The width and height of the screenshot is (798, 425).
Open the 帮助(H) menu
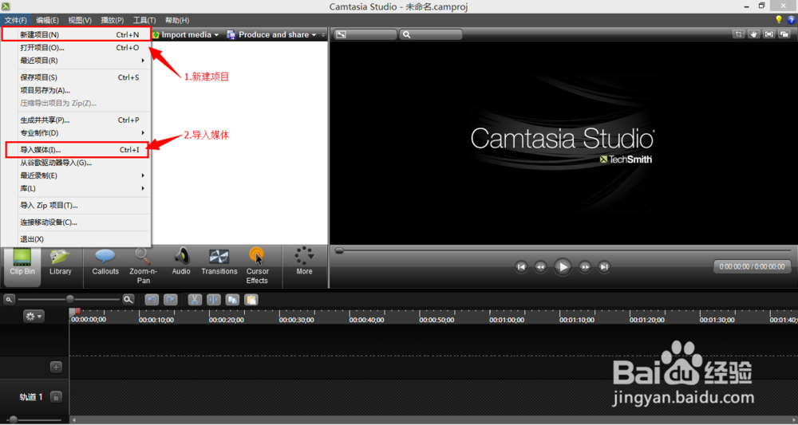(177, 21)
